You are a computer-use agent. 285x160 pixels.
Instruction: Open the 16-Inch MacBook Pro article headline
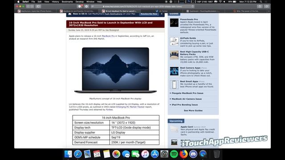(x=110, y=24)
